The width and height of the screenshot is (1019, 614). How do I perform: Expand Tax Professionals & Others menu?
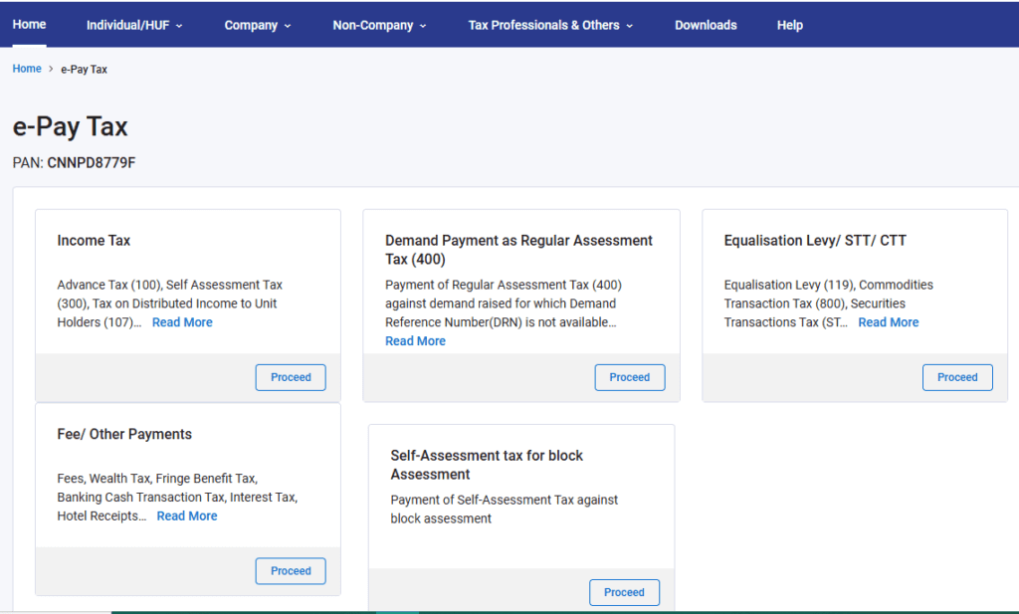pyautogui.click(x=550, y=26)
